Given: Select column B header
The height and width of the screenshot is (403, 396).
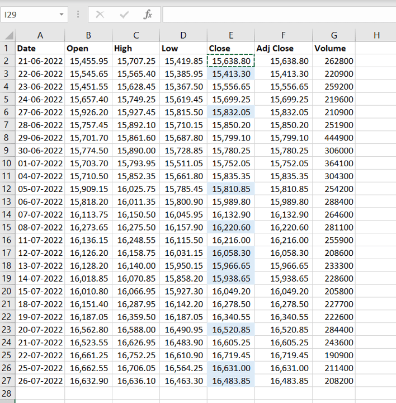Looking at the screenshot, I should tap(88, 35).
